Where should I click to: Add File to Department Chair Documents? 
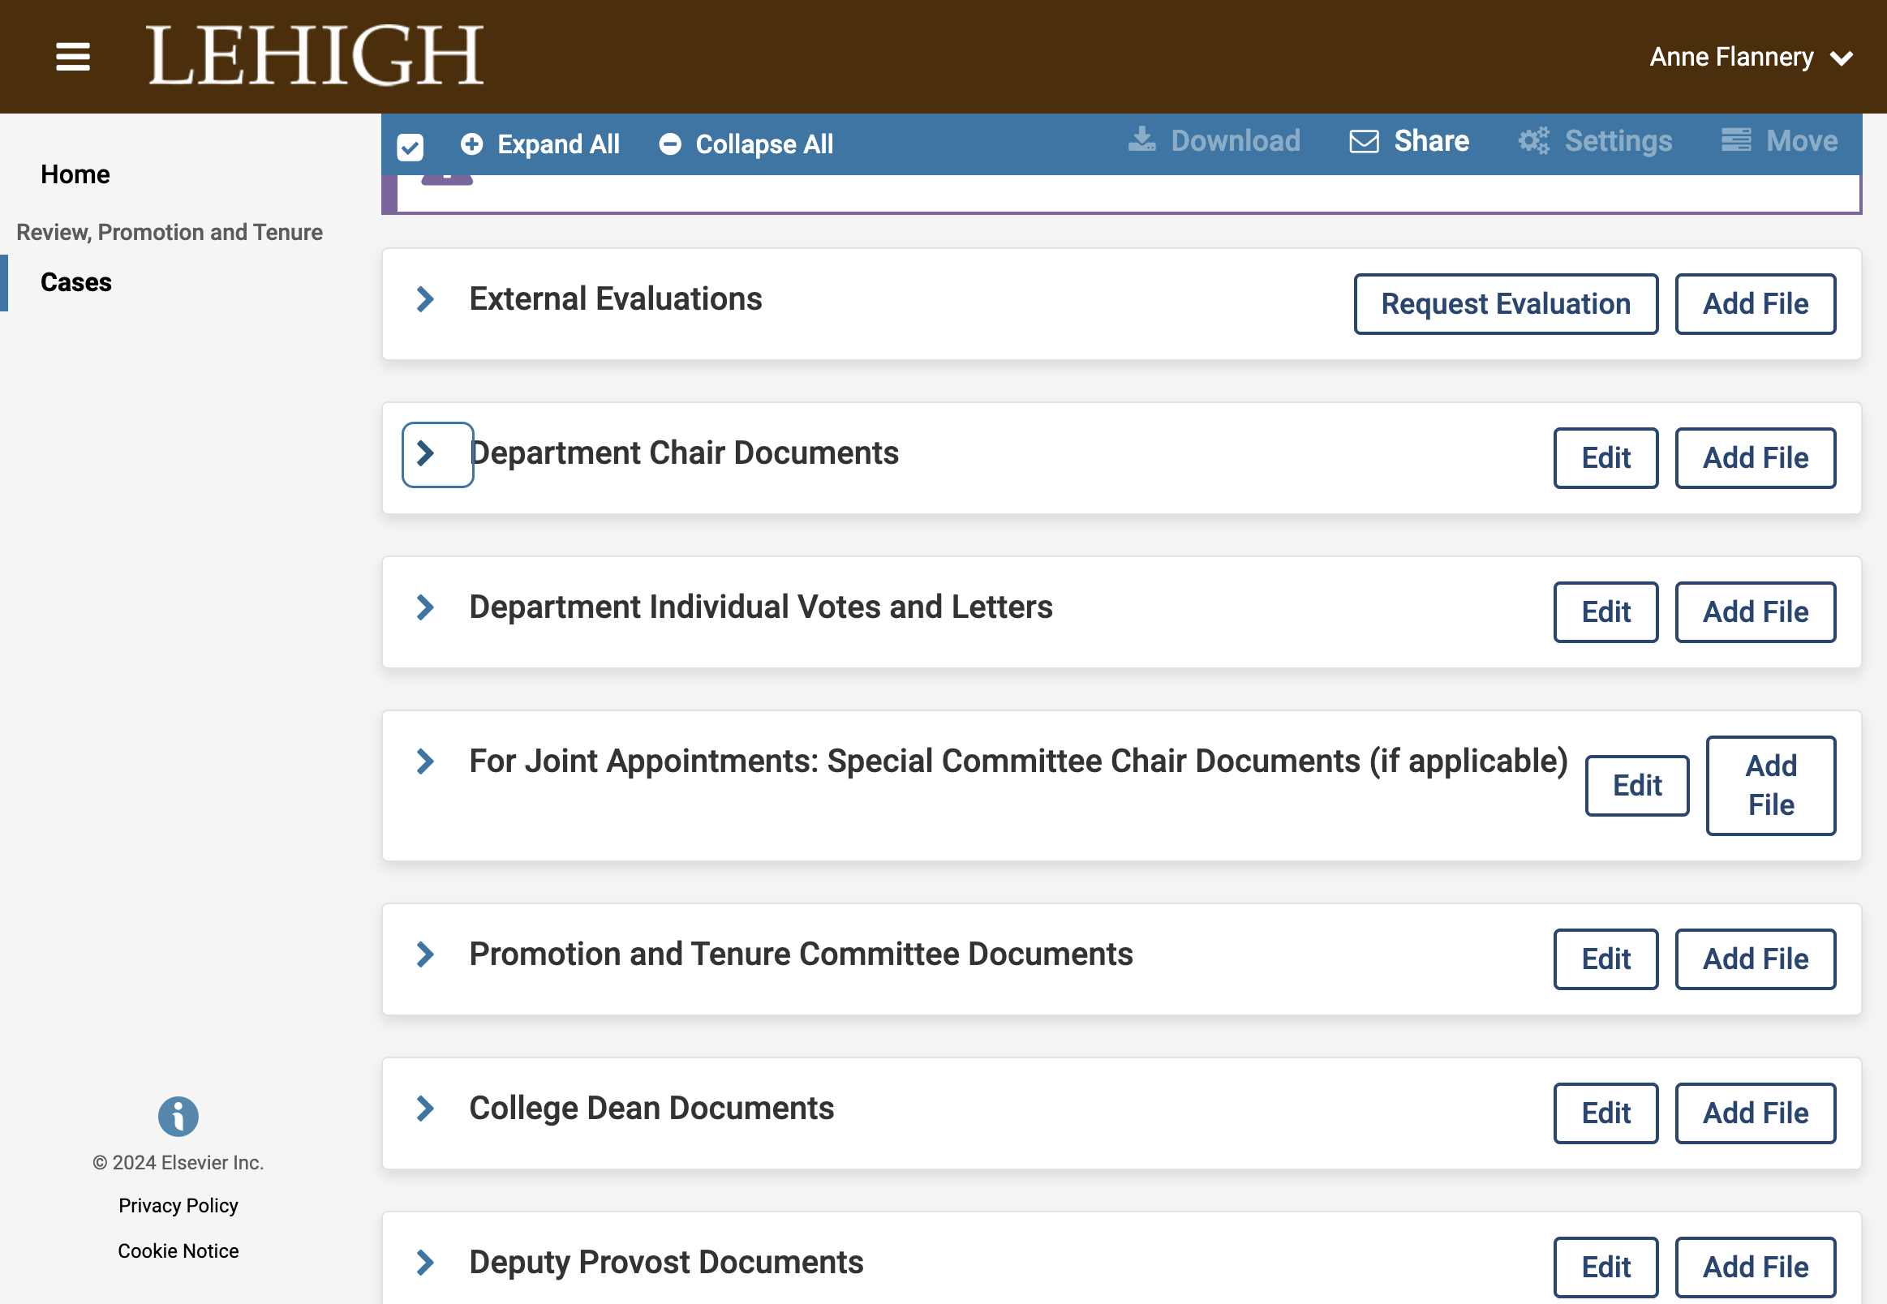coord(1756,458)
